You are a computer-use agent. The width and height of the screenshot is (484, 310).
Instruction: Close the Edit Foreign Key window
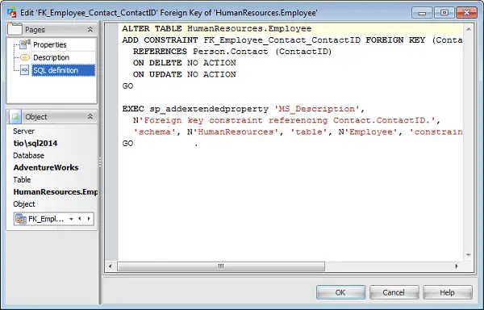(467, 13)
